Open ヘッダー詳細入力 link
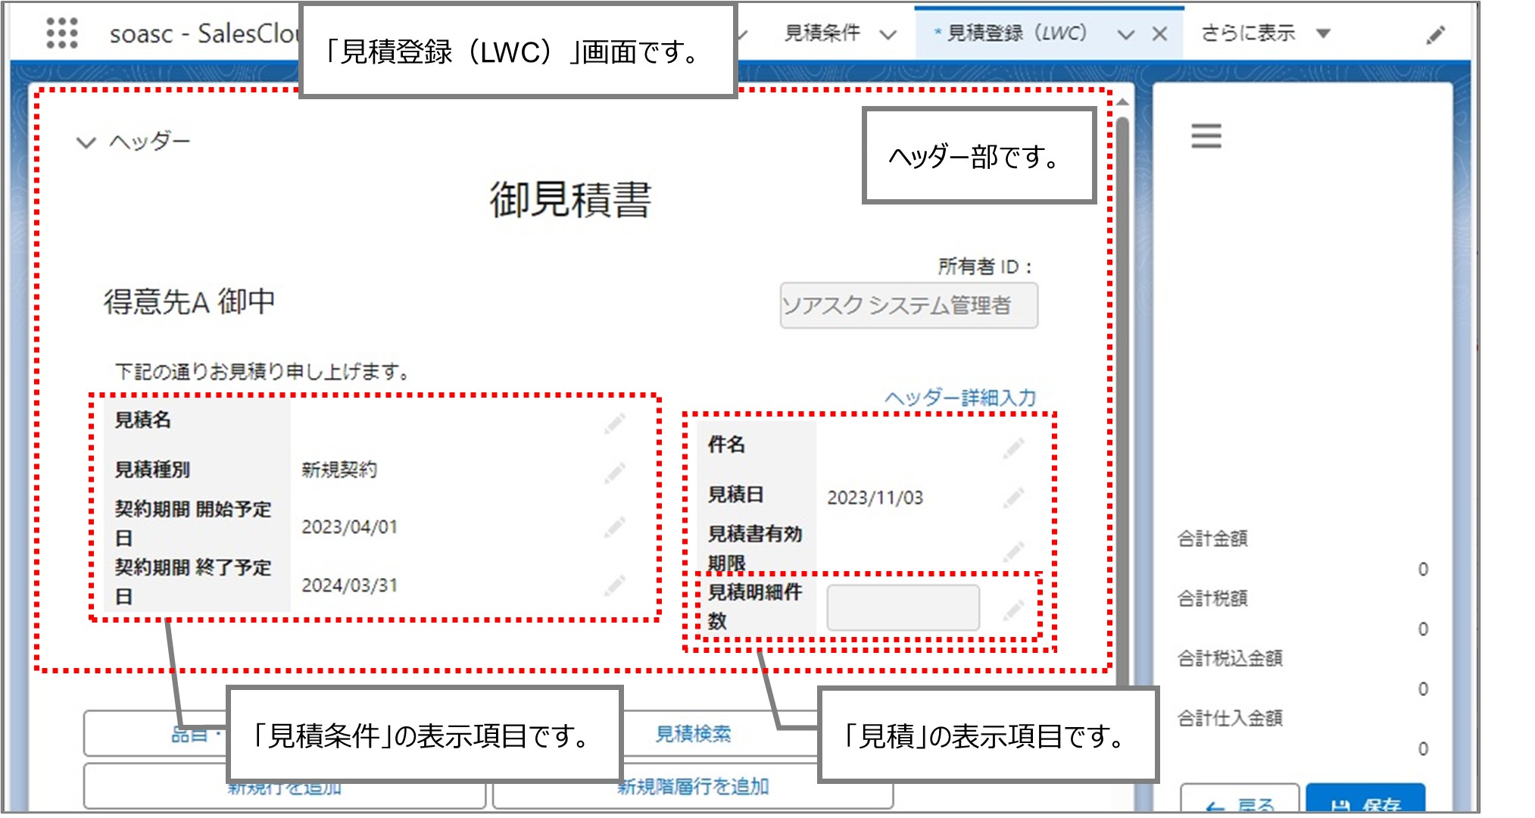The width and height of the screenshot is (1535, 818). (959, 395)
